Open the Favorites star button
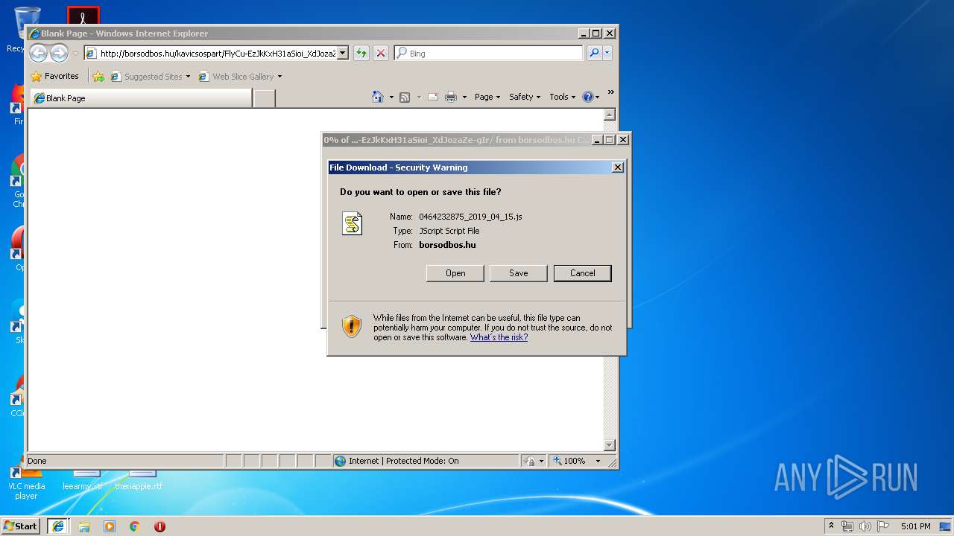 55,76
